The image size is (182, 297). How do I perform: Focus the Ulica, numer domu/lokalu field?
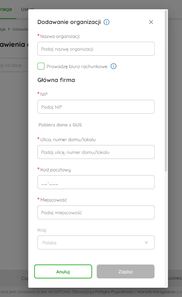click(x=96, y=152)
